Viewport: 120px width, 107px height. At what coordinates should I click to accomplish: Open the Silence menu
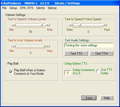point(52,8)
